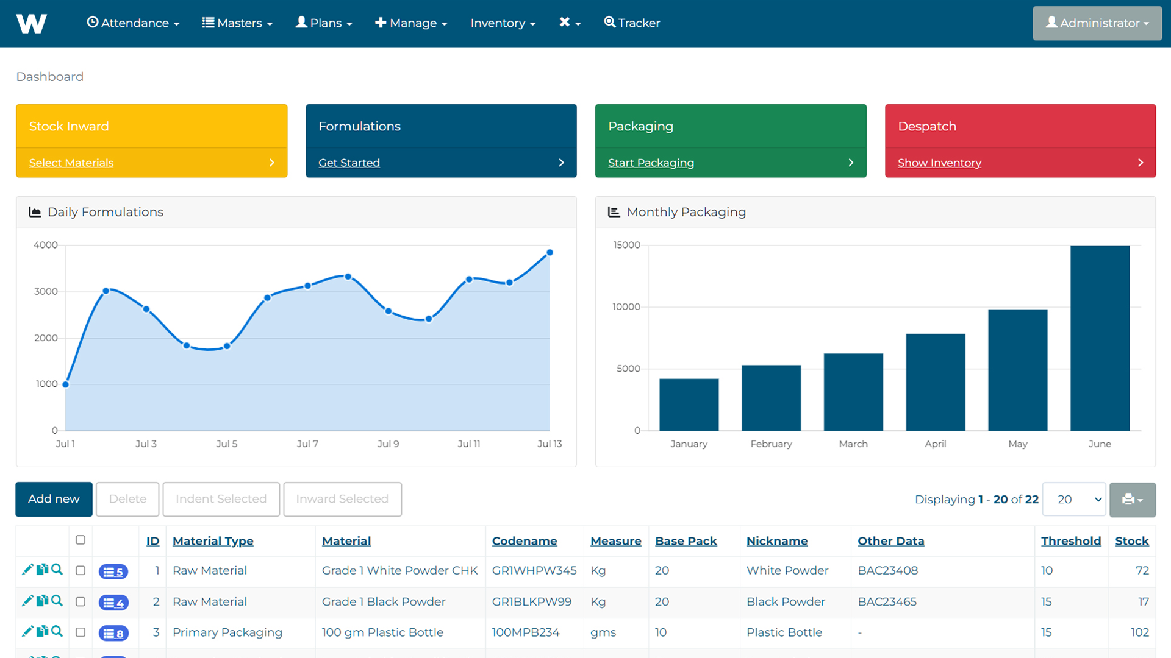Copy the Grade 1 Black Powder row
The image size is (1171, 658).
click(x=42, y=601)
